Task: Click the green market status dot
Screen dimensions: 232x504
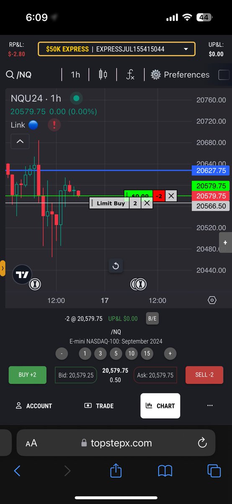Action: [x=76, y=98]
